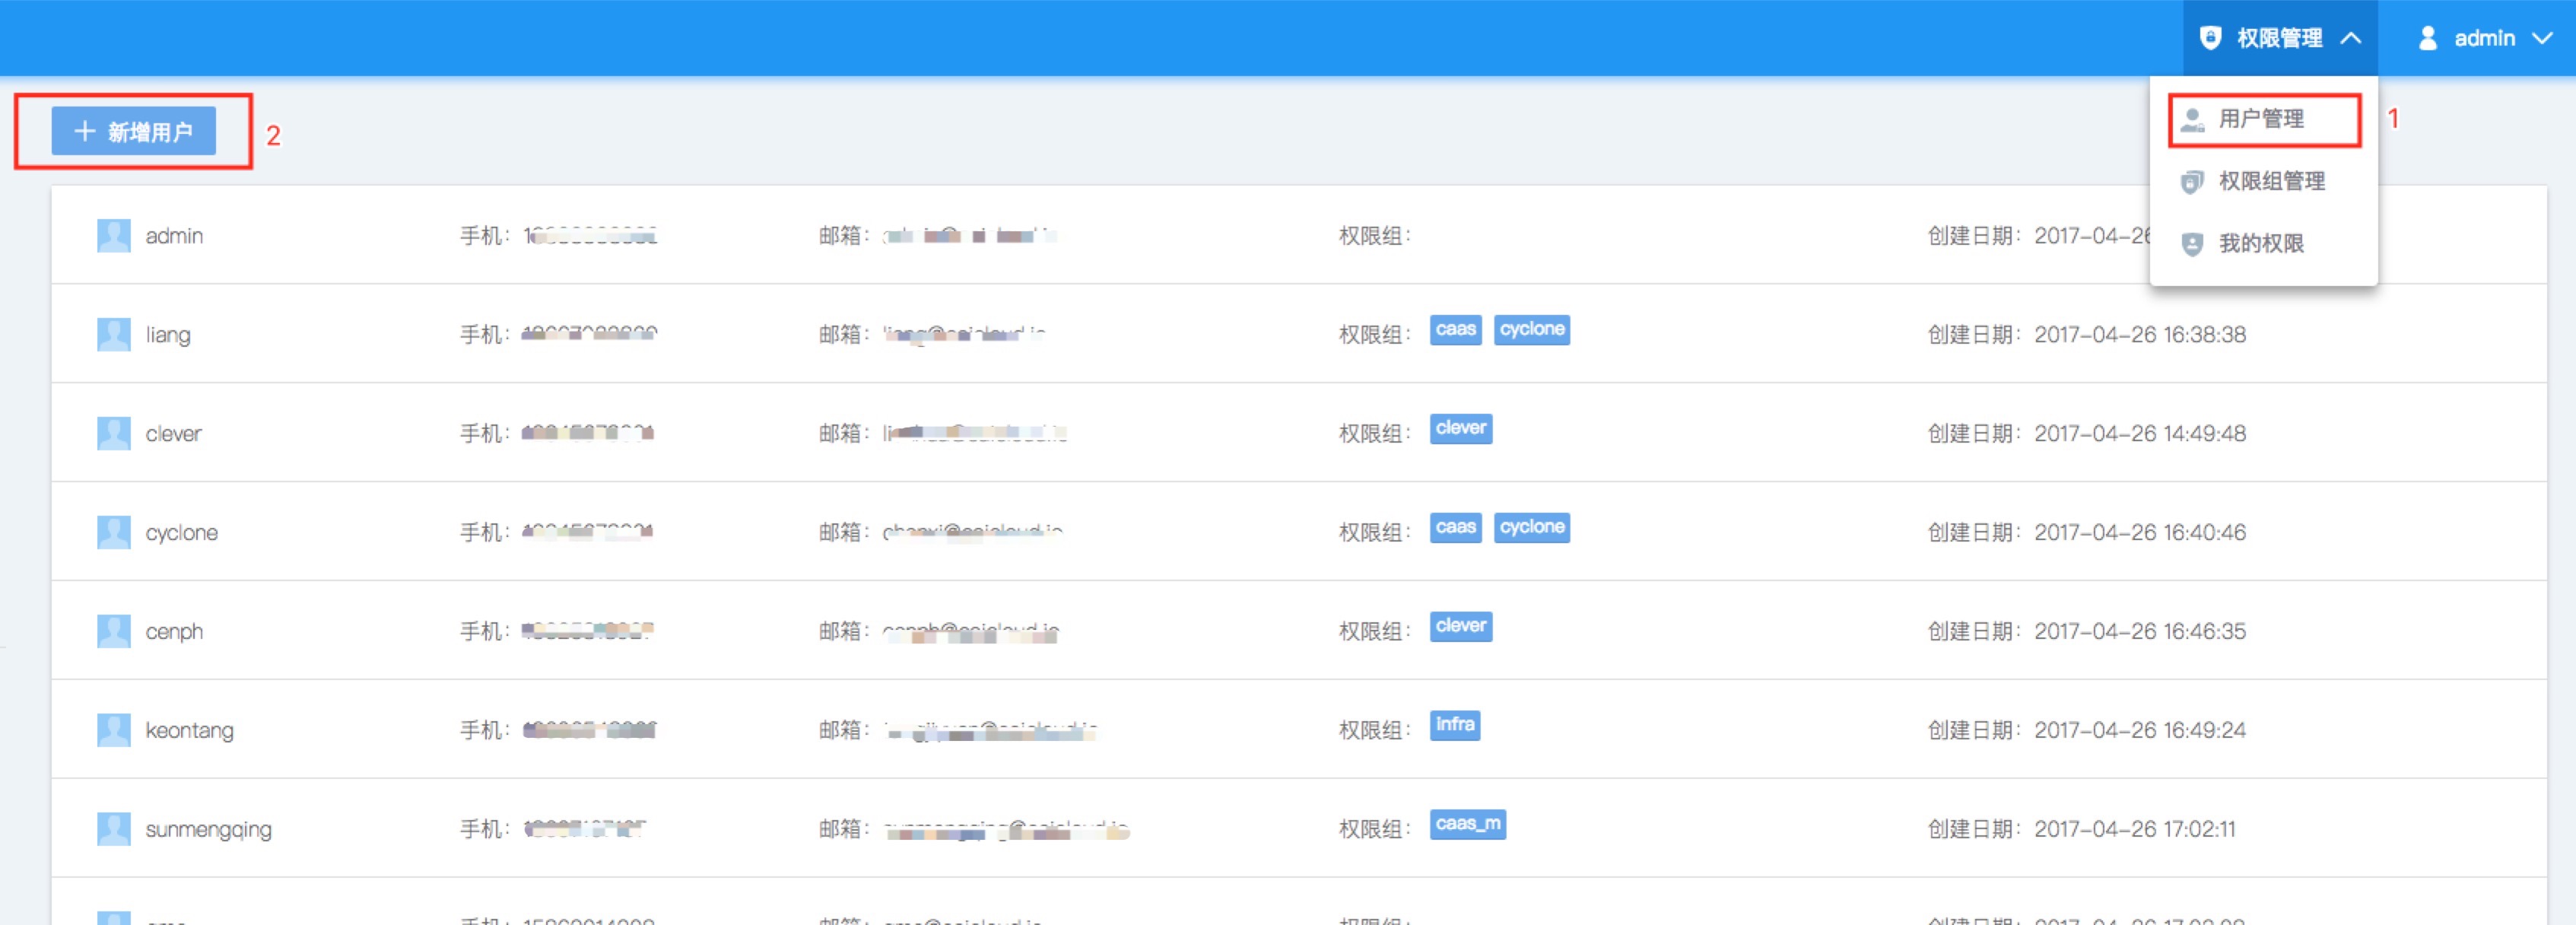The width and height of the screenshot is (2576, 925).
Task: Click the cyclone tag in the cyclone user row
Action: pyautogui.click(x=1531, y=527)
